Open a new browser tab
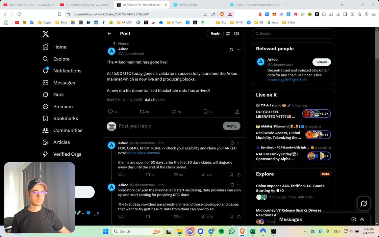The height and width of the screenshot is (237, 379). tap(288, 5)
